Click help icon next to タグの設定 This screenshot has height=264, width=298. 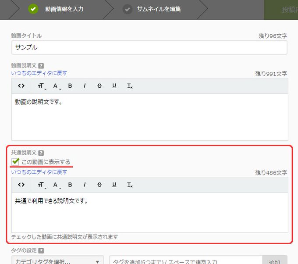tap(41, 251)
